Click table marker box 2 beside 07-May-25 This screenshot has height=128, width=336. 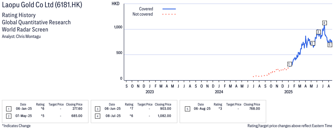pyautogui.click(x=8, y=116)
